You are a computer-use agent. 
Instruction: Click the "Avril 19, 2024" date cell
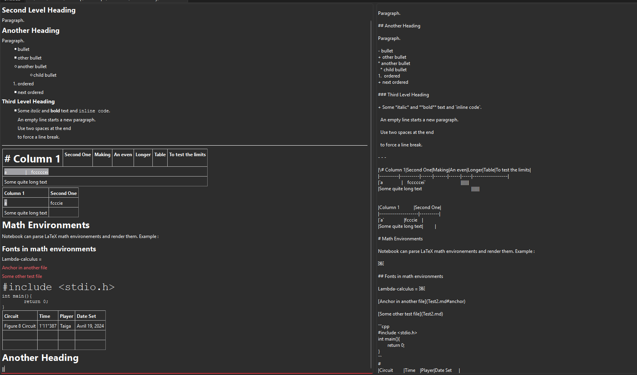90,326
